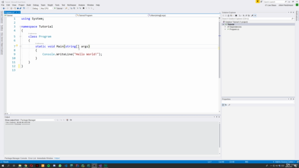Select the Output tab
The height and width of the screenshot is (168, 299).
pyautogui.click(x=57, y=158)
